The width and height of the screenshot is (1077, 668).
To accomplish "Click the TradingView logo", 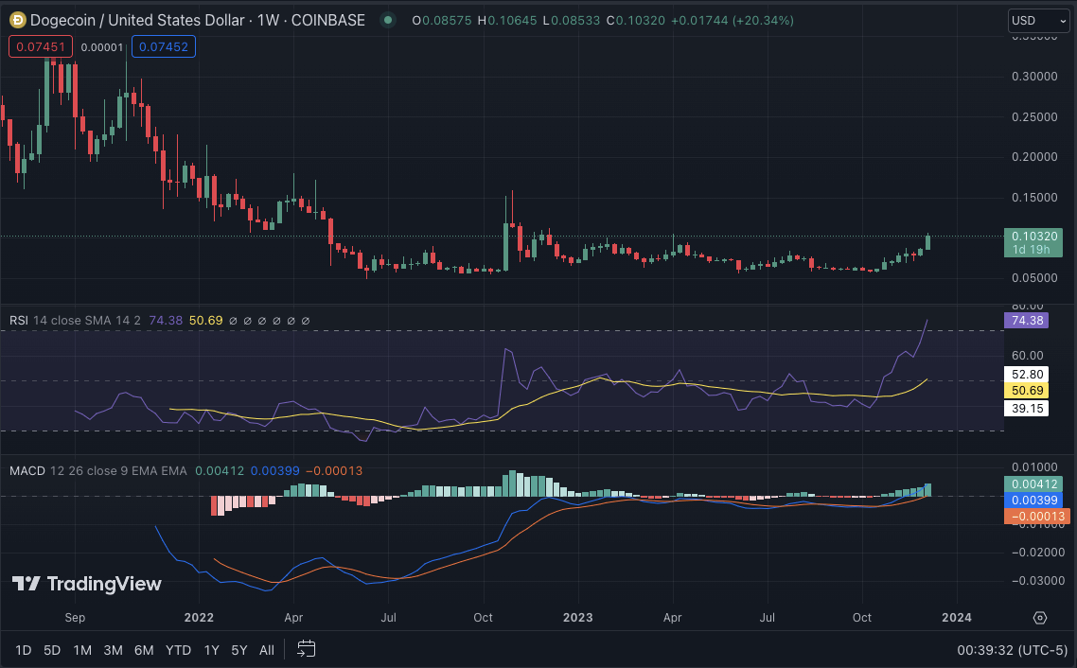I will pyautogui.click(x=87, y=584).
